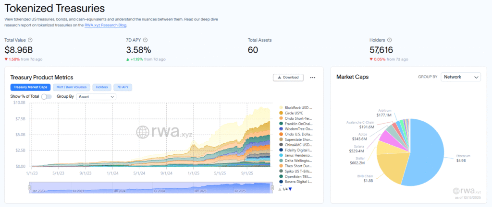
Task: Select the Holders chart tab
Action: pyautogui.click(x=101, y=87)
